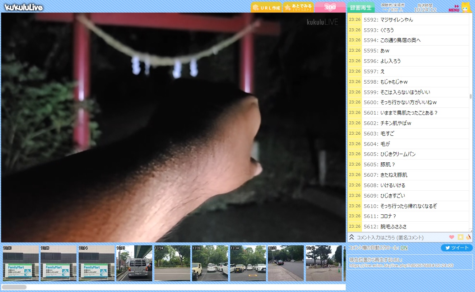475x292 pixels.
Task: Click the heart icon in comment bar
Action: [x=452, y=237]
